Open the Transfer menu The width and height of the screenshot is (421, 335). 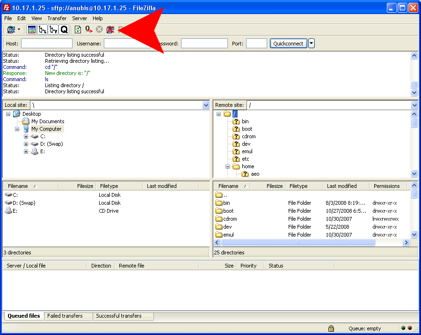[x=57, y=18]
